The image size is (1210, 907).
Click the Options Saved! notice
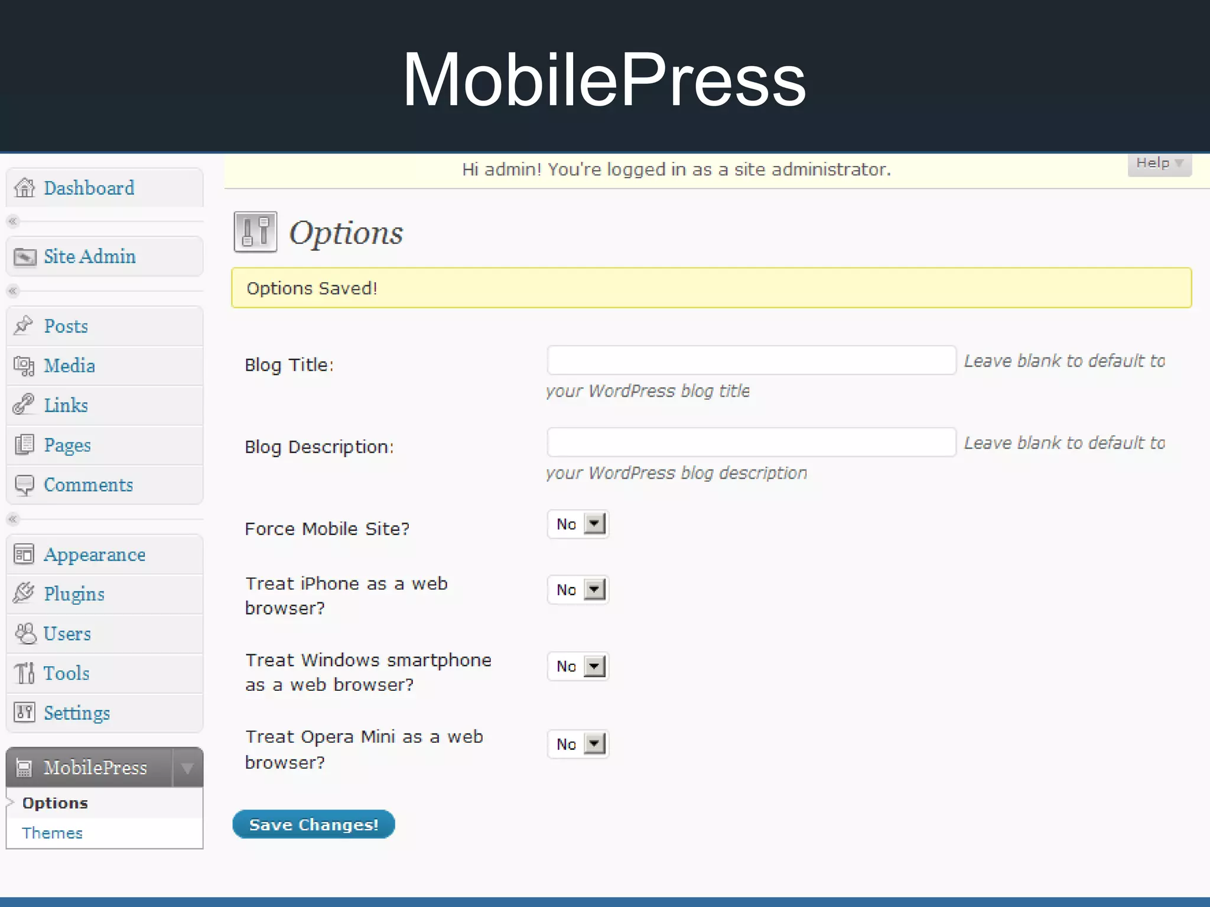tap(711, 288)
